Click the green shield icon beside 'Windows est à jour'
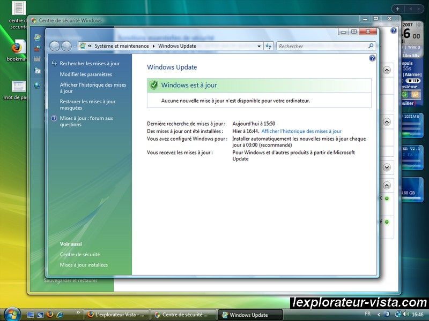Screen dimensions: 429x321 click(x=154, y=85)
